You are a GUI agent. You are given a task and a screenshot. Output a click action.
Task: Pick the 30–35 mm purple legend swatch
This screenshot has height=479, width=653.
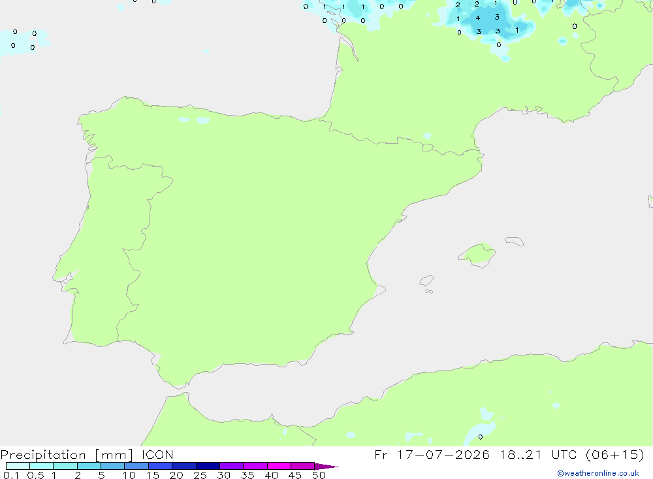coord(232,466)
